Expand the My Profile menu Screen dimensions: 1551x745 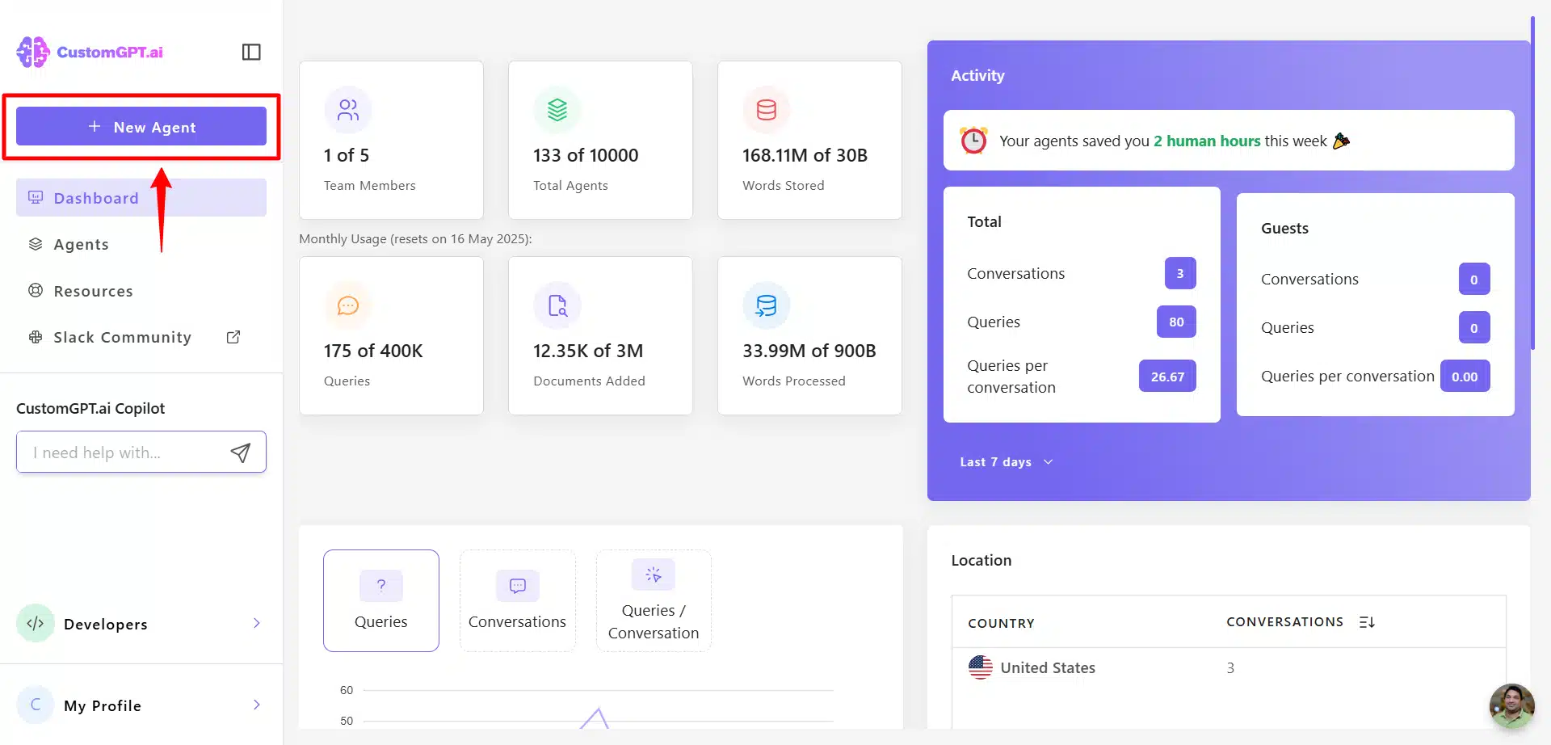pos(141,705)
